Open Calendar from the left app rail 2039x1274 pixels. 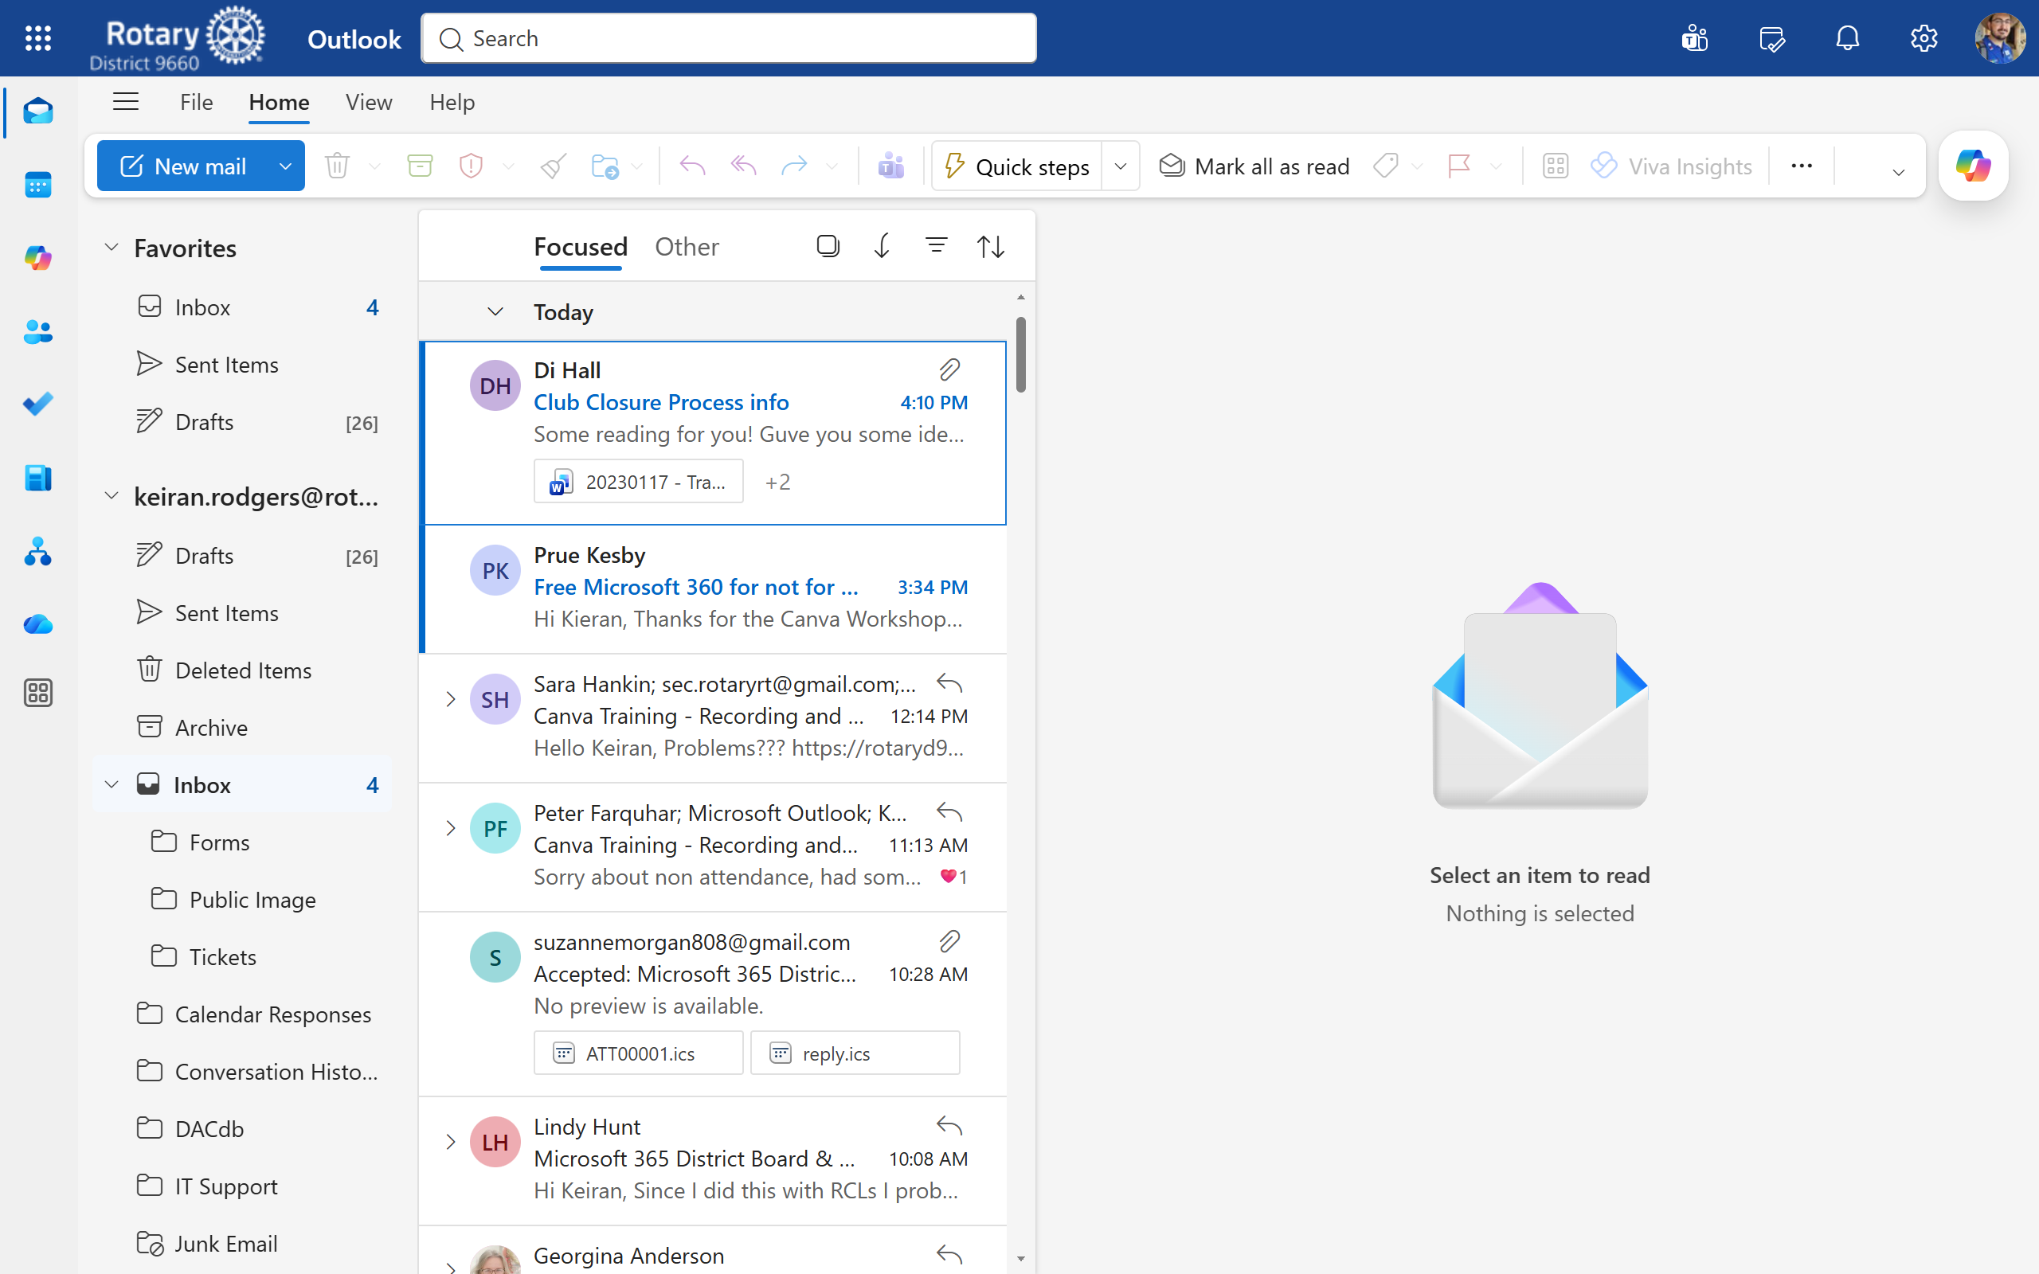[38, 184]
